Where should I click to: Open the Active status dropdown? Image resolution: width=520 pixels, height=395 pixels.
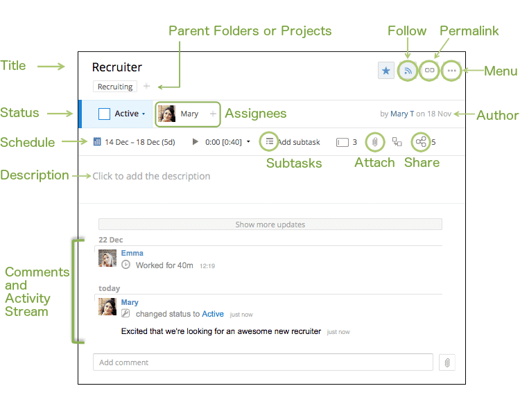129,114
